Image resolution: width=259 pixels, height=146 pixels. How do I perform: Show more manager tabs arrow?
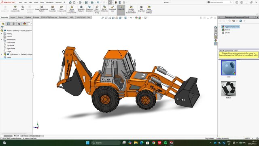point(31,24)
